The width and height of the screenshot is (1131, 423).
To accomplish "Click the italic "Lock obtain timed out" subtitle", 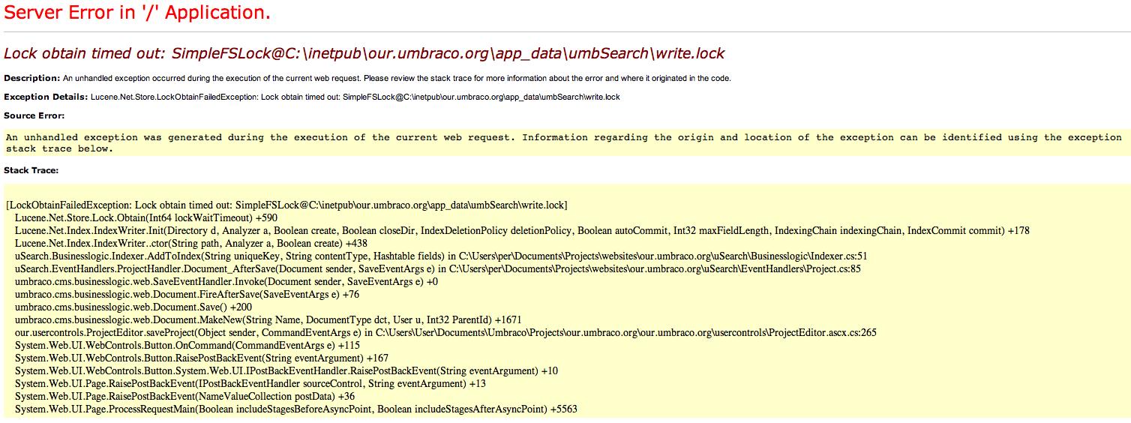I will pos(364,53).
